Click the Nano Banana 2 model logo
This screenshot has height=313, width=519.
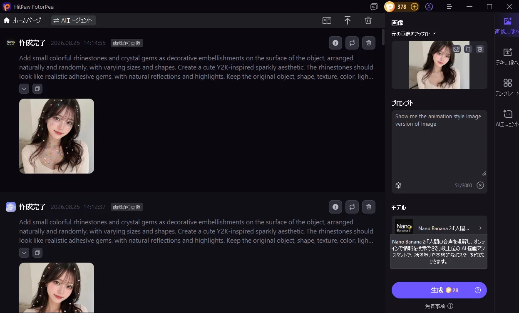pos(404,227)
